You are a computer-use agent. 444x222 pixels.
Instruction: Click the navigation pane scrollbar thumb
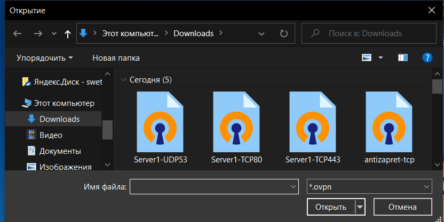click(x=107, y=130)
